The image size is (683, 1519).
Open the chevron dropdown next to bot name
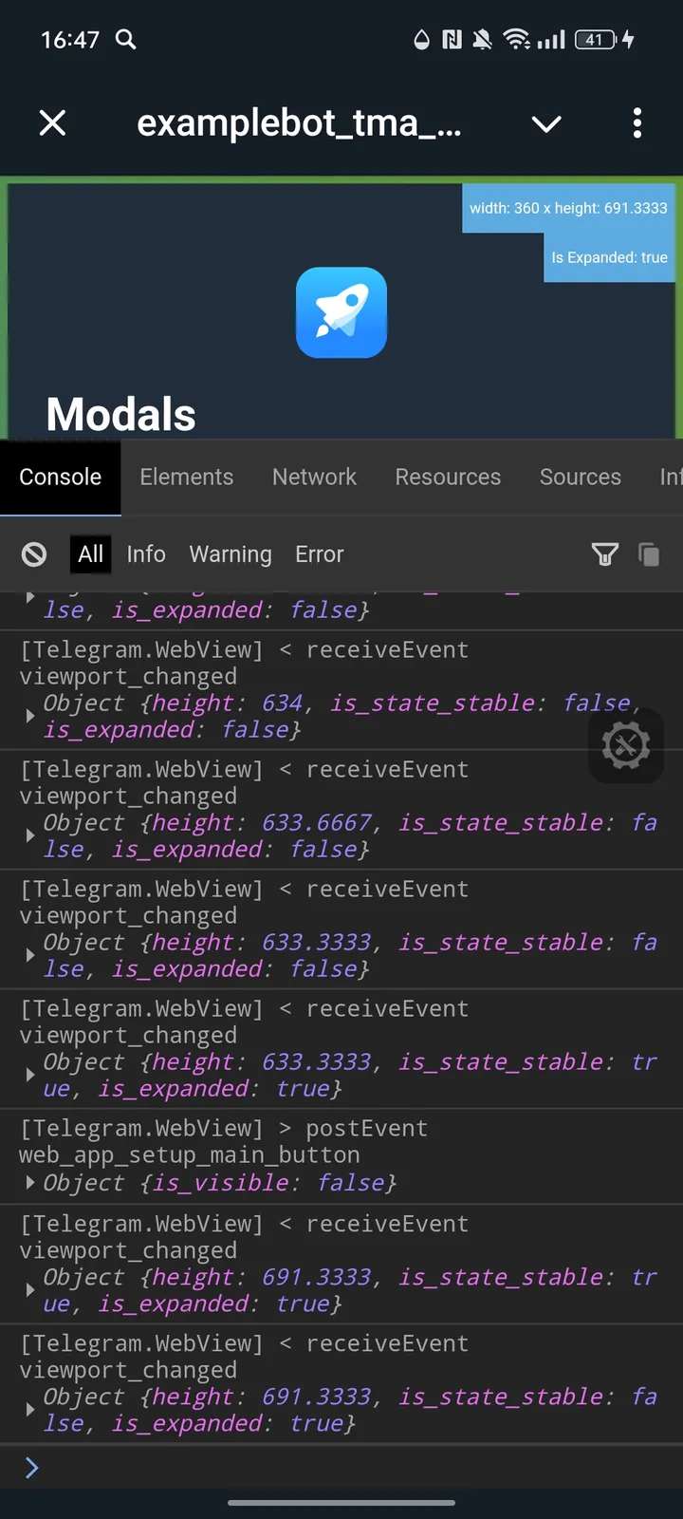546,123
